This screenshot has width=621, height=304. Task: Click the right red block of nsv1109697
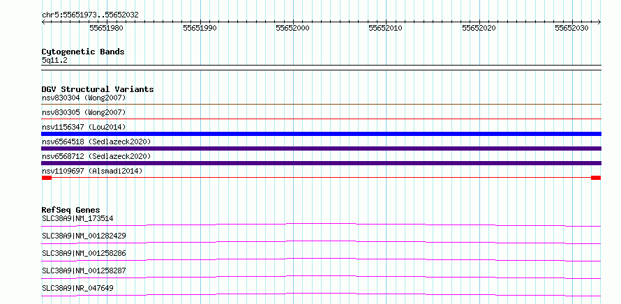tap(596, 178)
